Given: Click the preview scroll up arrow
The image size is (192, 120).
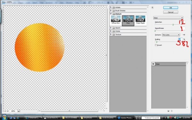Looking at the screenshot, I should click(x=107, y=7).
